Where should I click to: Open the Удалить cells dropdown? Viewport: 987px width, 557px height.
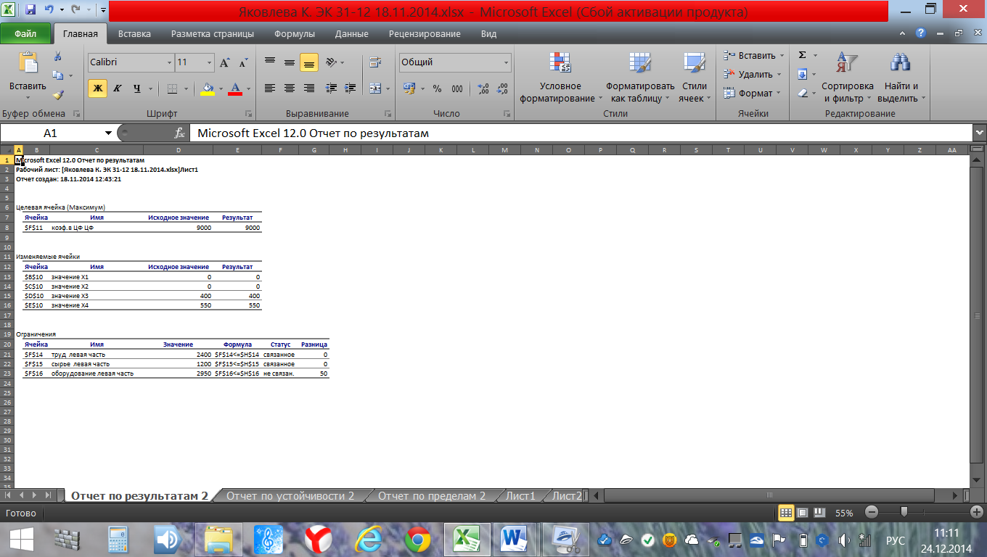753,75
